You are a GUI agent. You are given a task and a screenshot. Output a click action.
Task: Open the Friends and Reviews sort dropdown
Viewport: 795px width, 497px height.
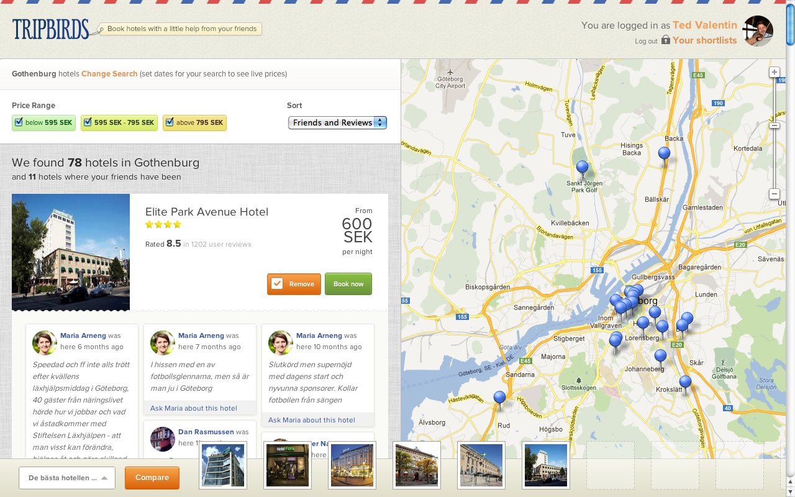(x=337, y=122)
